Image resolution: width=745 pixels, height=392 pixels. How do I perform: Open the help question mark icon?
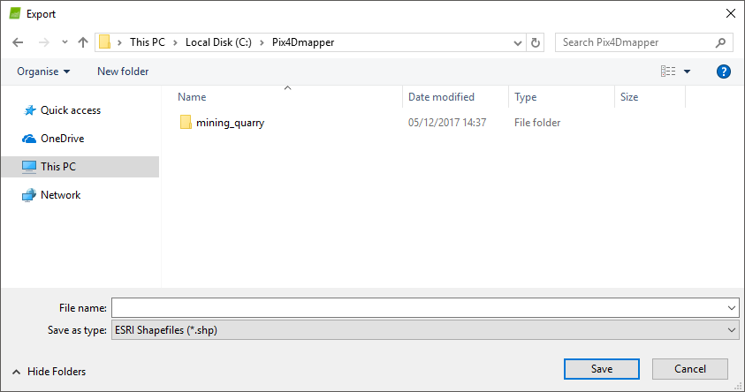coord(723,72)
